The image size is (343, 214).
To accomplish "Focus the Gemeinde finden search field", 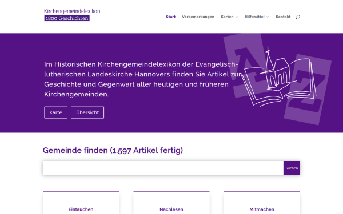I will (163, 168).
